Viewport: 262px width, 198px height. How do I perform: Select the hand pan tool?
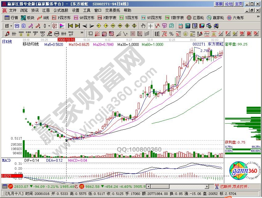pyautogui.click(x=143, y=26)
